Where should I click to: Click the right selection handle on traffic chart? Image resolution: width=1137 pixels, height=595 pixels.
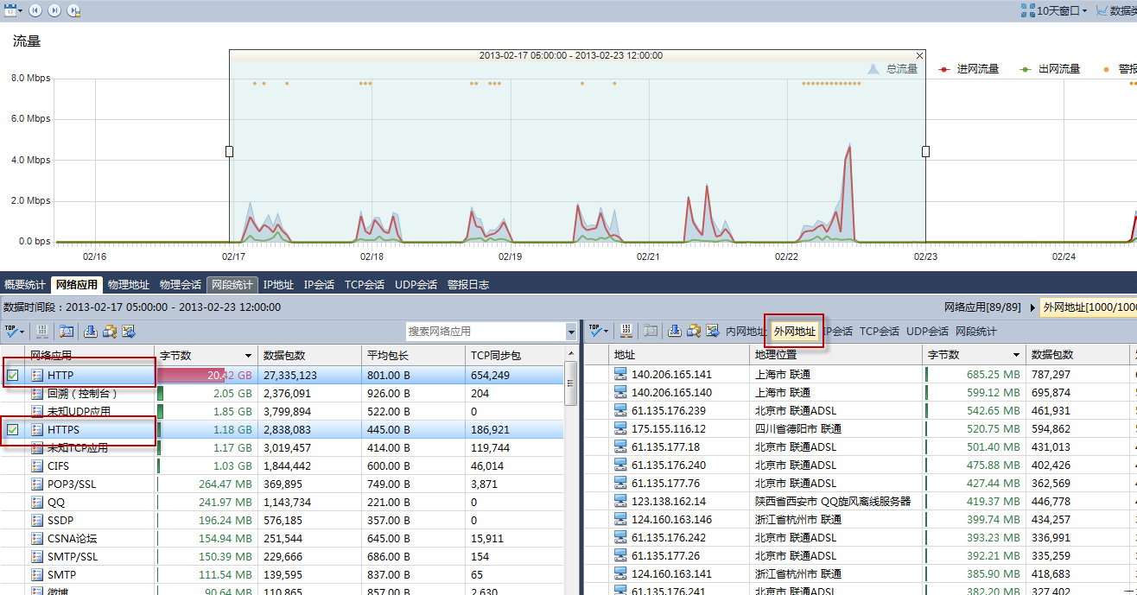(925, 151)
